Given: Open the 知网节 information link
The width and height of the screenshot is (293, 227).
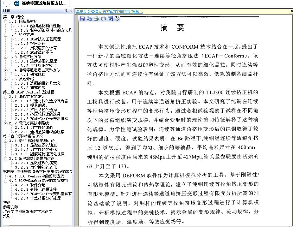Looking at the screenshot, I should (109, 12).
